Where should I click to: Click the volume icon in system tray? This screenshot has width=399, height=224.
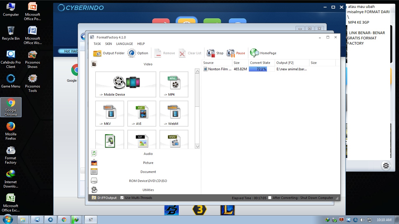[362, 220]
